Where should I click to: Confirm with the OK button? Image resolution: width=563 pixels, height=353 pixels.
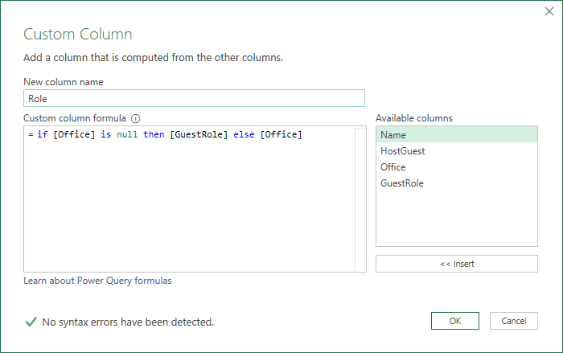(x=455, y=321)
